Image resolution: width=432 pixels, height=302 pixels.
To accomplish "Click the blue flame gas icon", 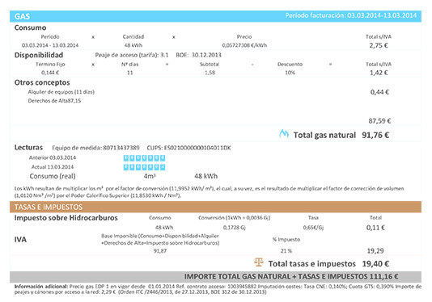I will (x=284, y=134).
